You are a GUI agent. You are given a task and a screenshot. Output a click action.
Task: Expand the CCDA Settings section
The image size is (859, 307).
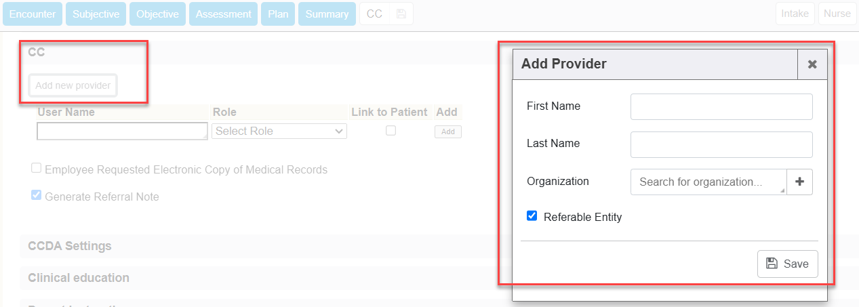click(x=70, y=245)
